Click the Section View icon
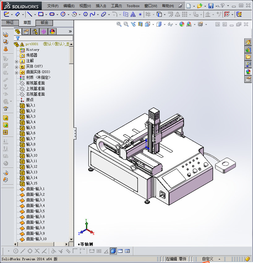253x263 pixels. pyautogui.click(x=140, y=24)
